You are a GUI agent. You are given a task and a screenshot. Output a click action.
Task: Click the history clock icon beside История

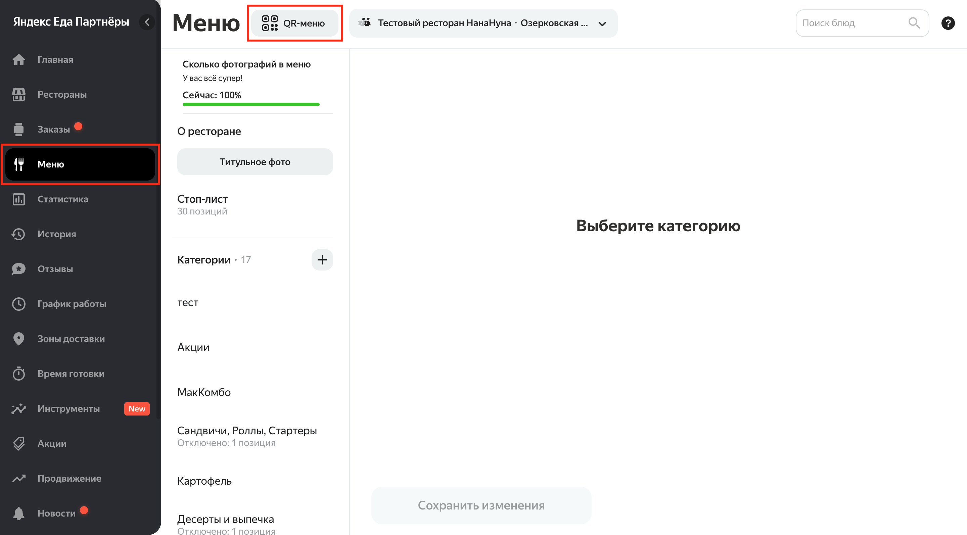coord(18,234)
